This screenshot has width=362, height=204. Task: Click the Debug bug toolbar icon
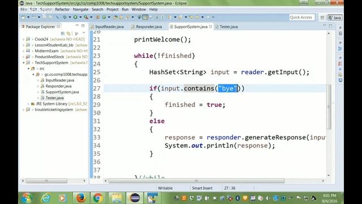65,17
